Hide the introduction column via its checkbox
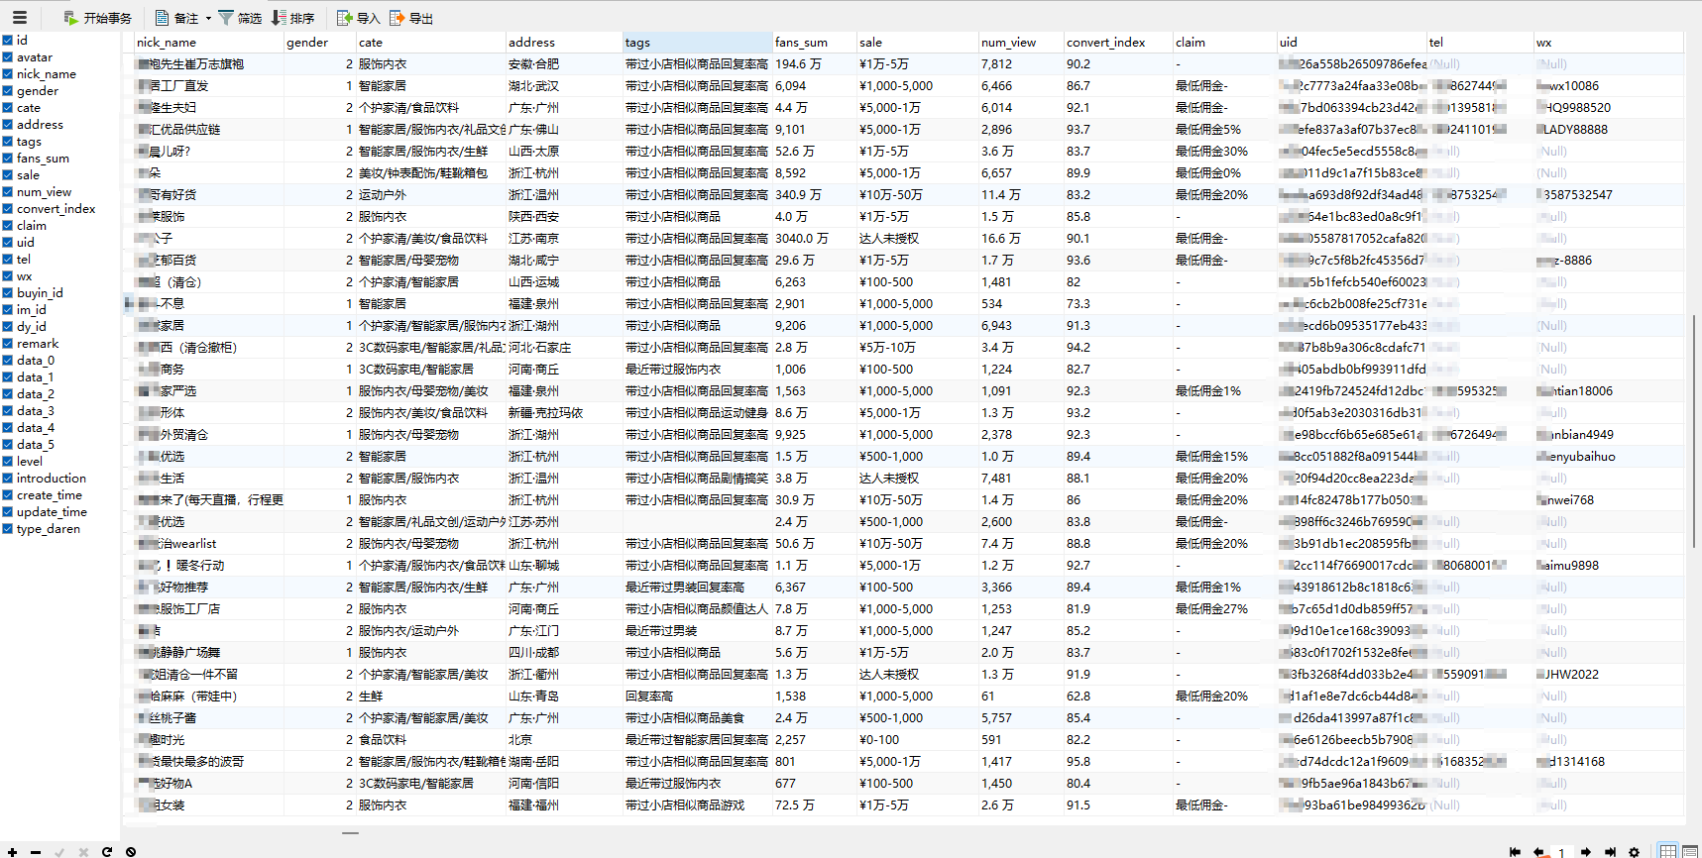The height and width of the screenshot is (858, 1702). [x=8, y=479]
